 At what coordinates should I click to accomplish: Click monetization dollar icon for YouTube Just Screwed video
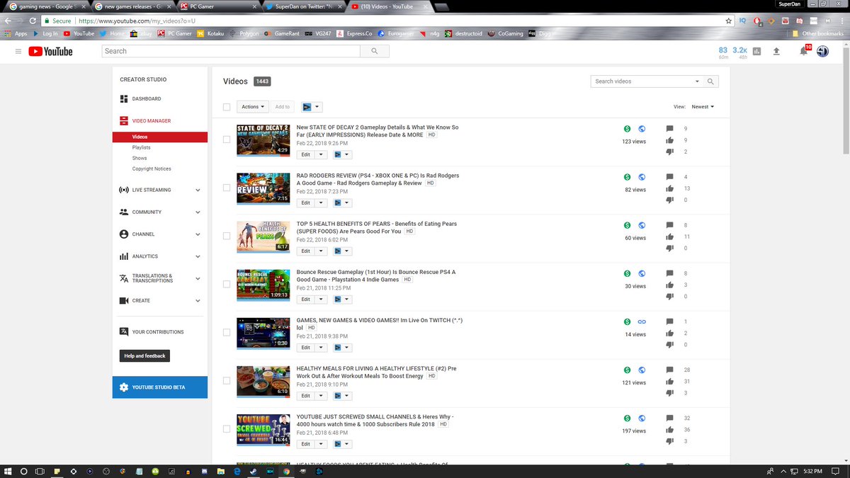(x=627, y=419)
